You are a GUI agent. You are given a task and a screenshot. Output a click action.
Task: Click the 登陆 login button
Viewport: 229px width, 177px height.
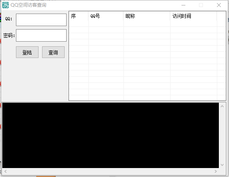pos(27,52)
